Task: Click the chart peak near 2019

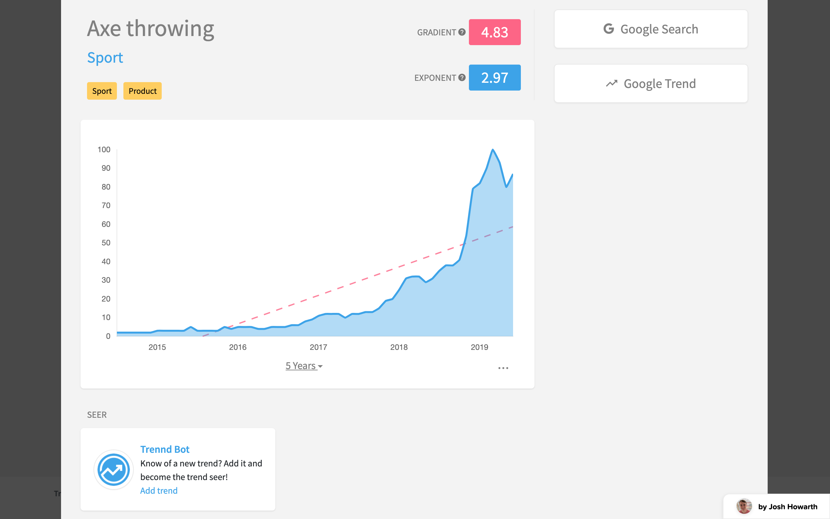Action: [x=492, y=150]
